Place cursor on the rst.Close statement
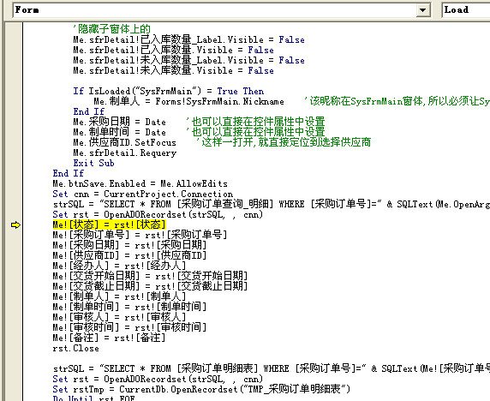 pos(76,348)
